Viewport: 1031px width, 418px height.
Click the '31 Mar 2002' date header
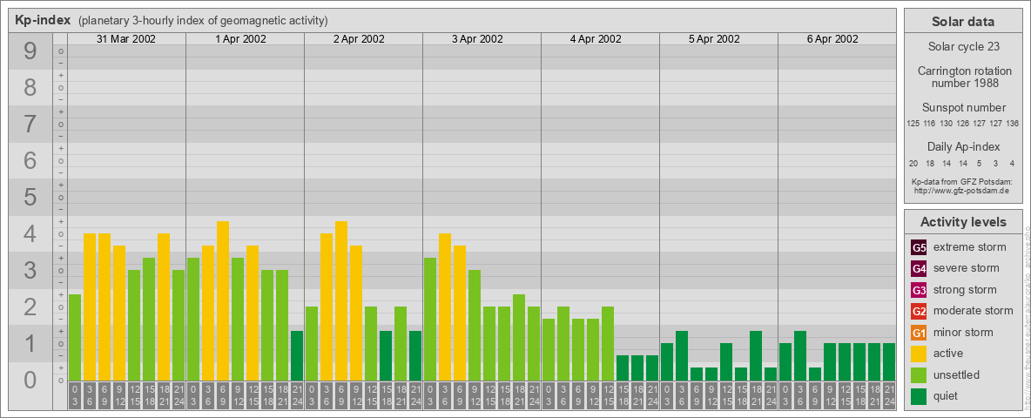click(x=126, y=39)
